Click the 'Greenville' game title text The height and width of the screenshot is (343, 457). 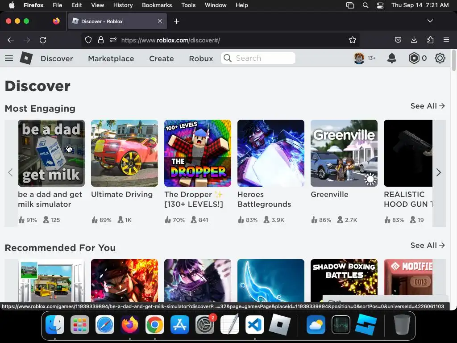(329, 194)
